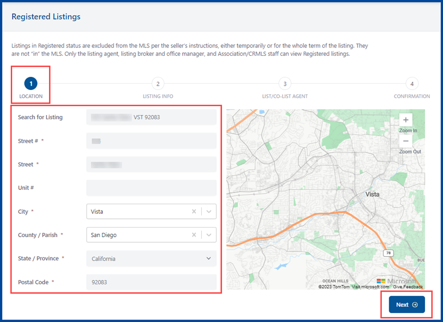Screen dimensions: 443x322
Task: Click the step 4 Confirmation circle
Action: click(x=412, y=84)
